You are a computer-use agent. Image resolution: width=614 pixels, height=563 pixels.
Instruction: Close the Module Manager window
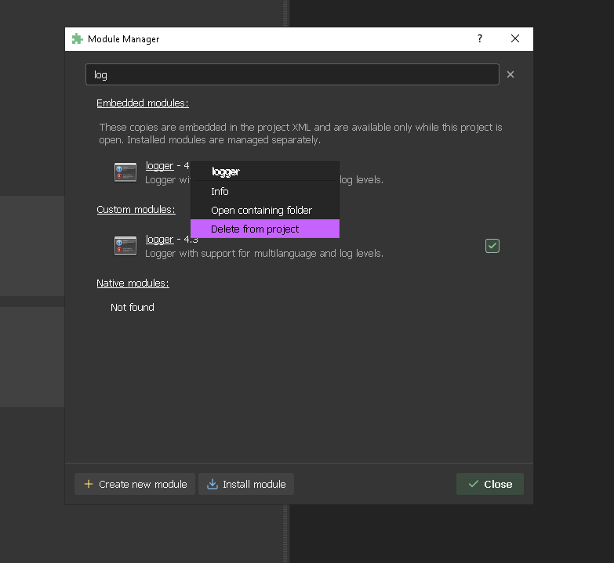[x=515, y=38]
